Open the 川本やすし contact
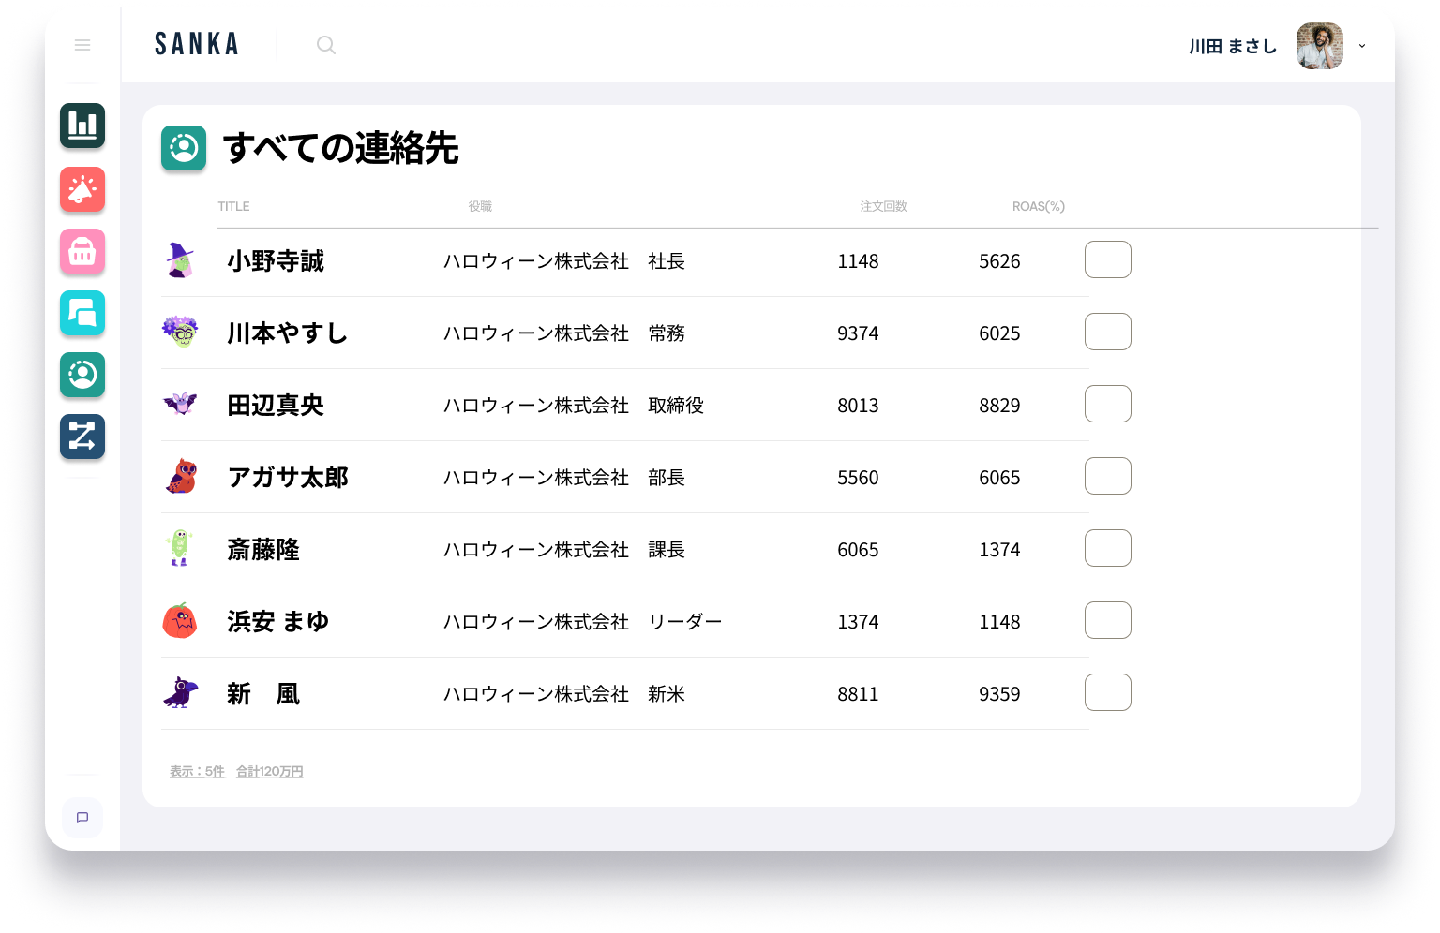The image size is (1440, 933). (x=287, y=333)
